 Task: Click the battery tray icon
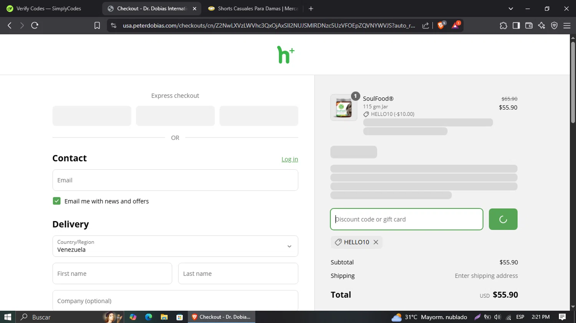pos(487,317)
